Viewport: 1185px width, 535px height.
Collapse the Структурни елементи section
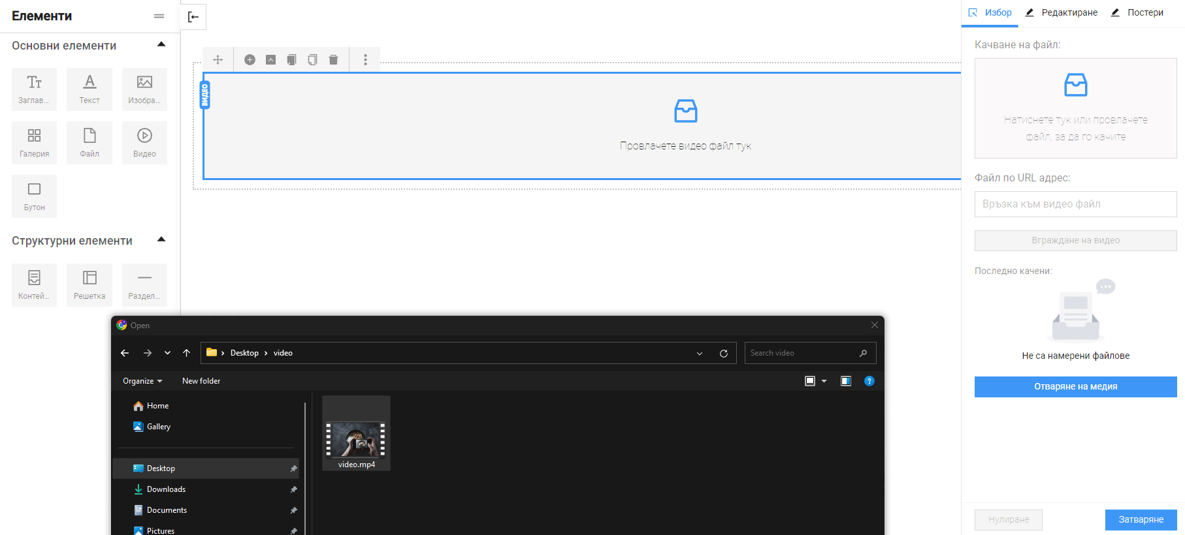(161, 239)
